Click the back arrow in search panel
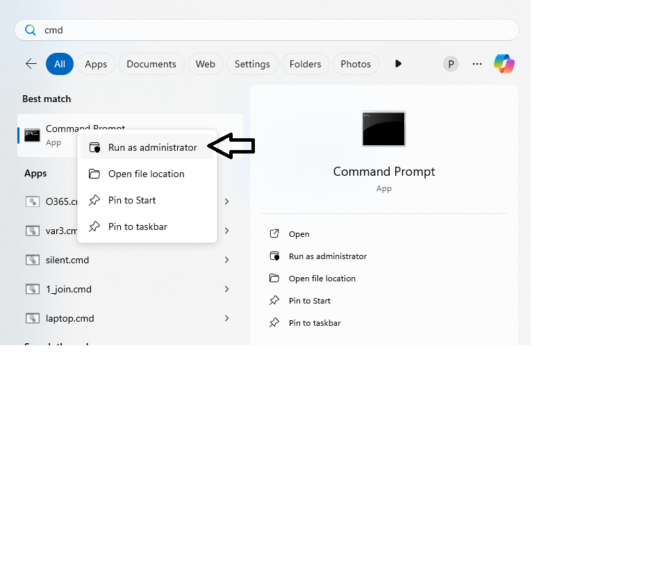 tap(31, 64)
